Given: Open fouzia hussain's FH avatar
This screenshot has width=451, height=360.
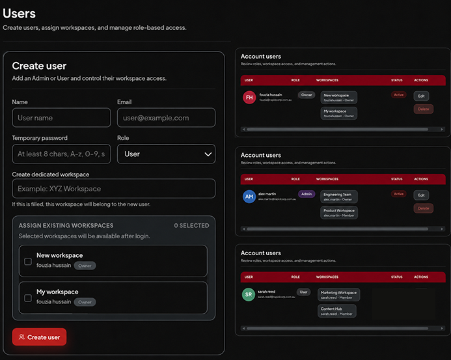Looking at the screenshot, I should (x=249, y=98).
